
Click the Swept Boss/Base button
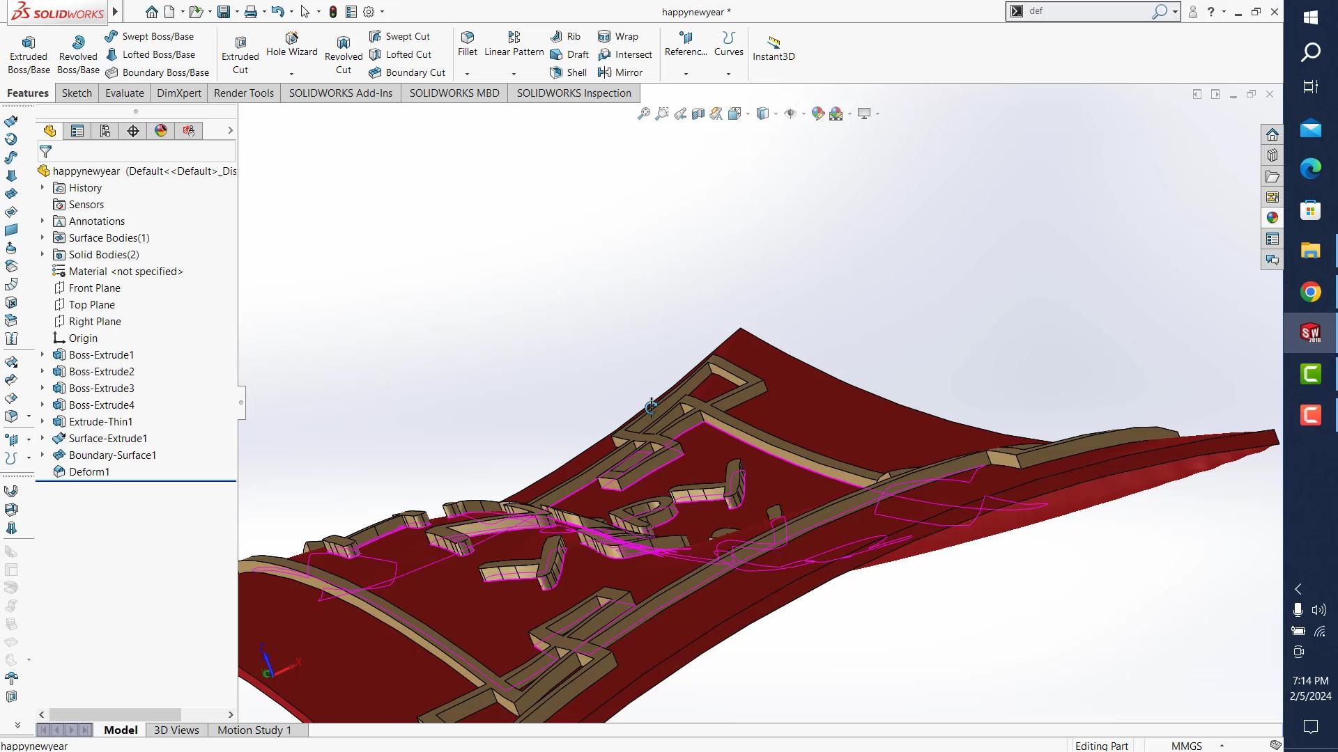tap(150, 36)
